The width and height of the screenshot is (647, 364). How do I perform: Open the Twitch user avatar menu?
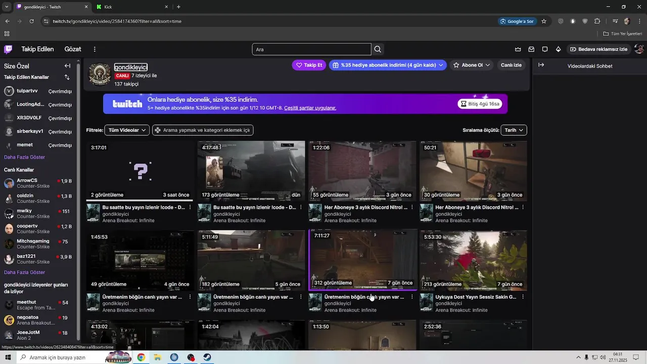pyautogui.click(x=639, y=49)
